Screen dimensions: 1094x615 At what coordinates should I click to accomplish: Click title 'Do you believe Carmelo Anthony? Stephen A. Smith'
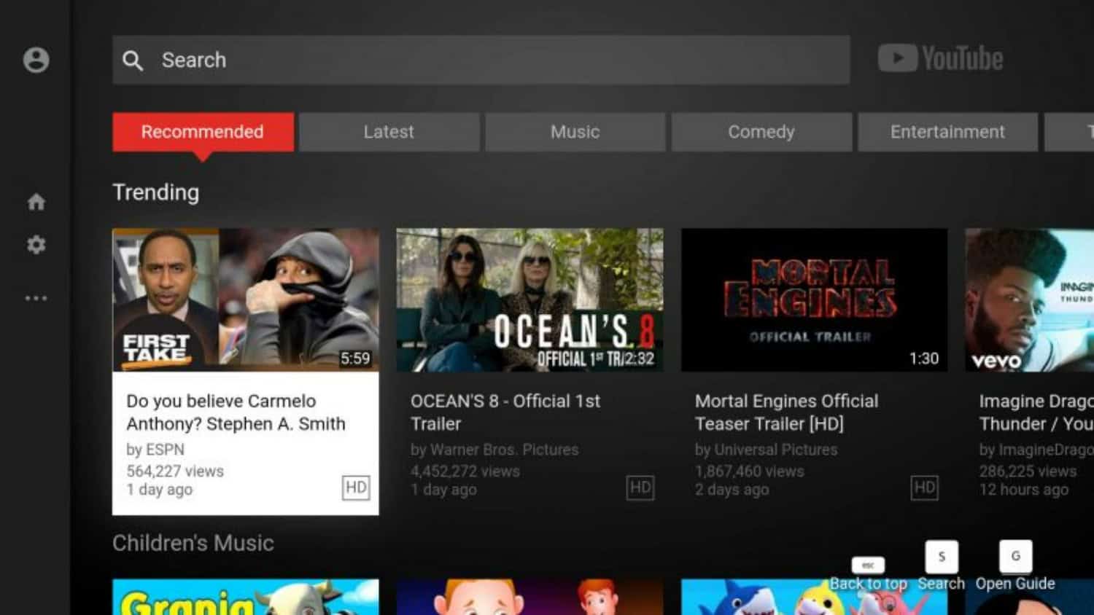[236, 412]
